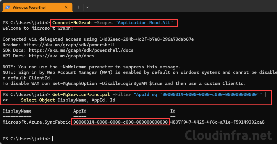Select the Windows PowerShell tab

point(38,8)
